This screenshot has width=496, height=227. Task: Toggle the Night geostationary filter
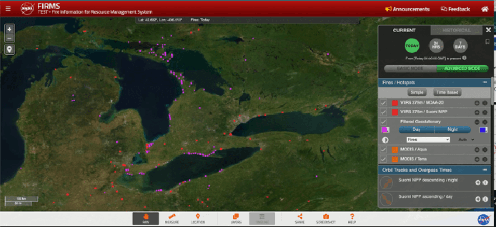click(453, 130)
